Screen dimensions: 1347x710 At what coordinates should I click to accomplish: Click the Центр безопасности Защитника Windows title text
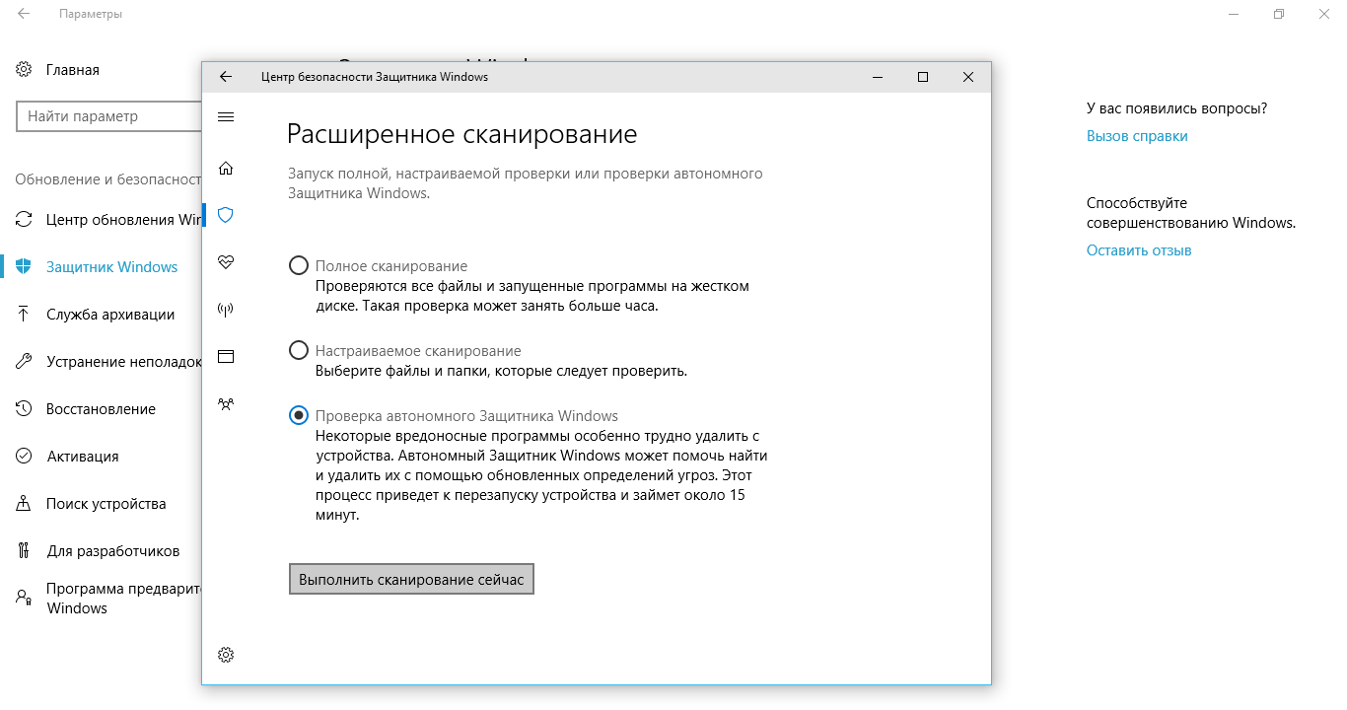(375, 77)
